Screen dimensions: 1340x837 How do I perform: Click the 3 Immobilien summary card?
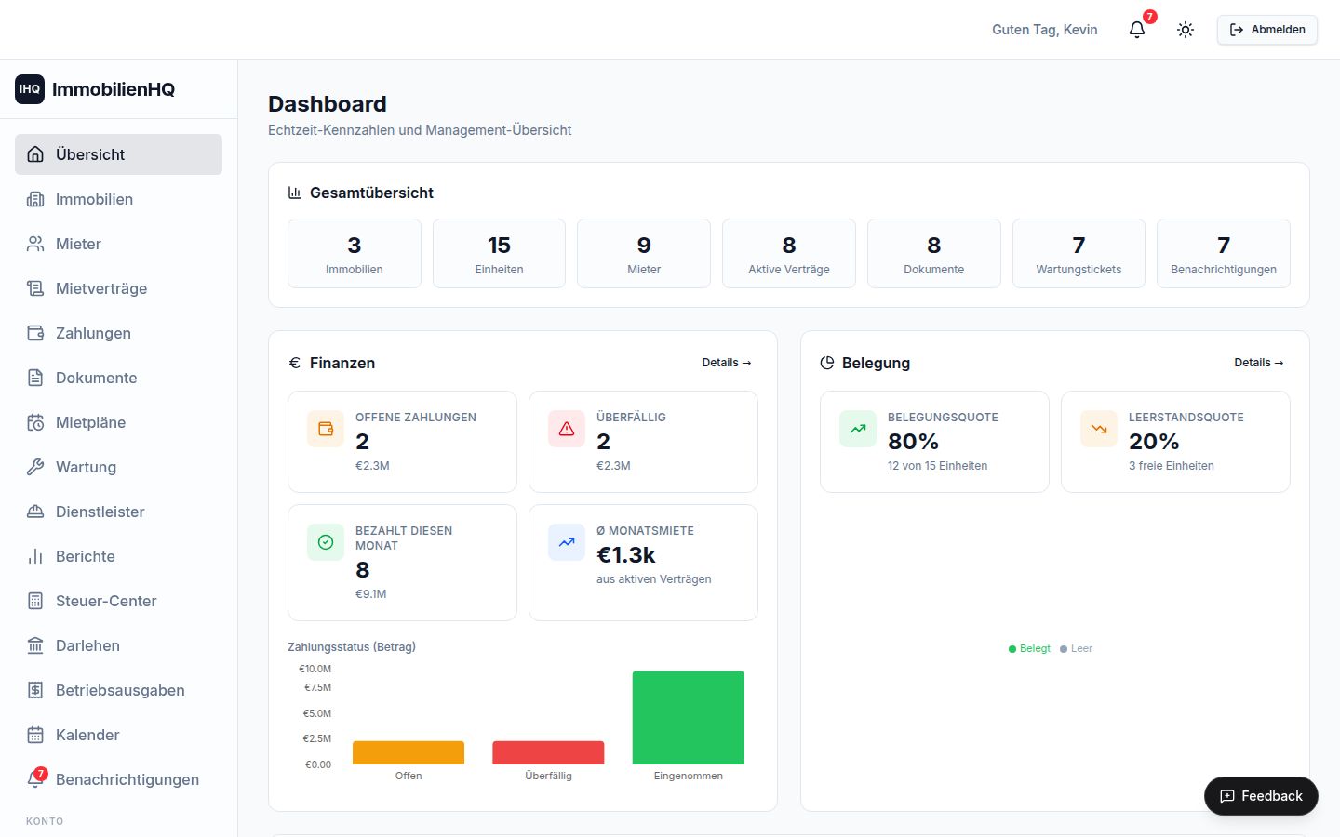click(x=355, y=253)
